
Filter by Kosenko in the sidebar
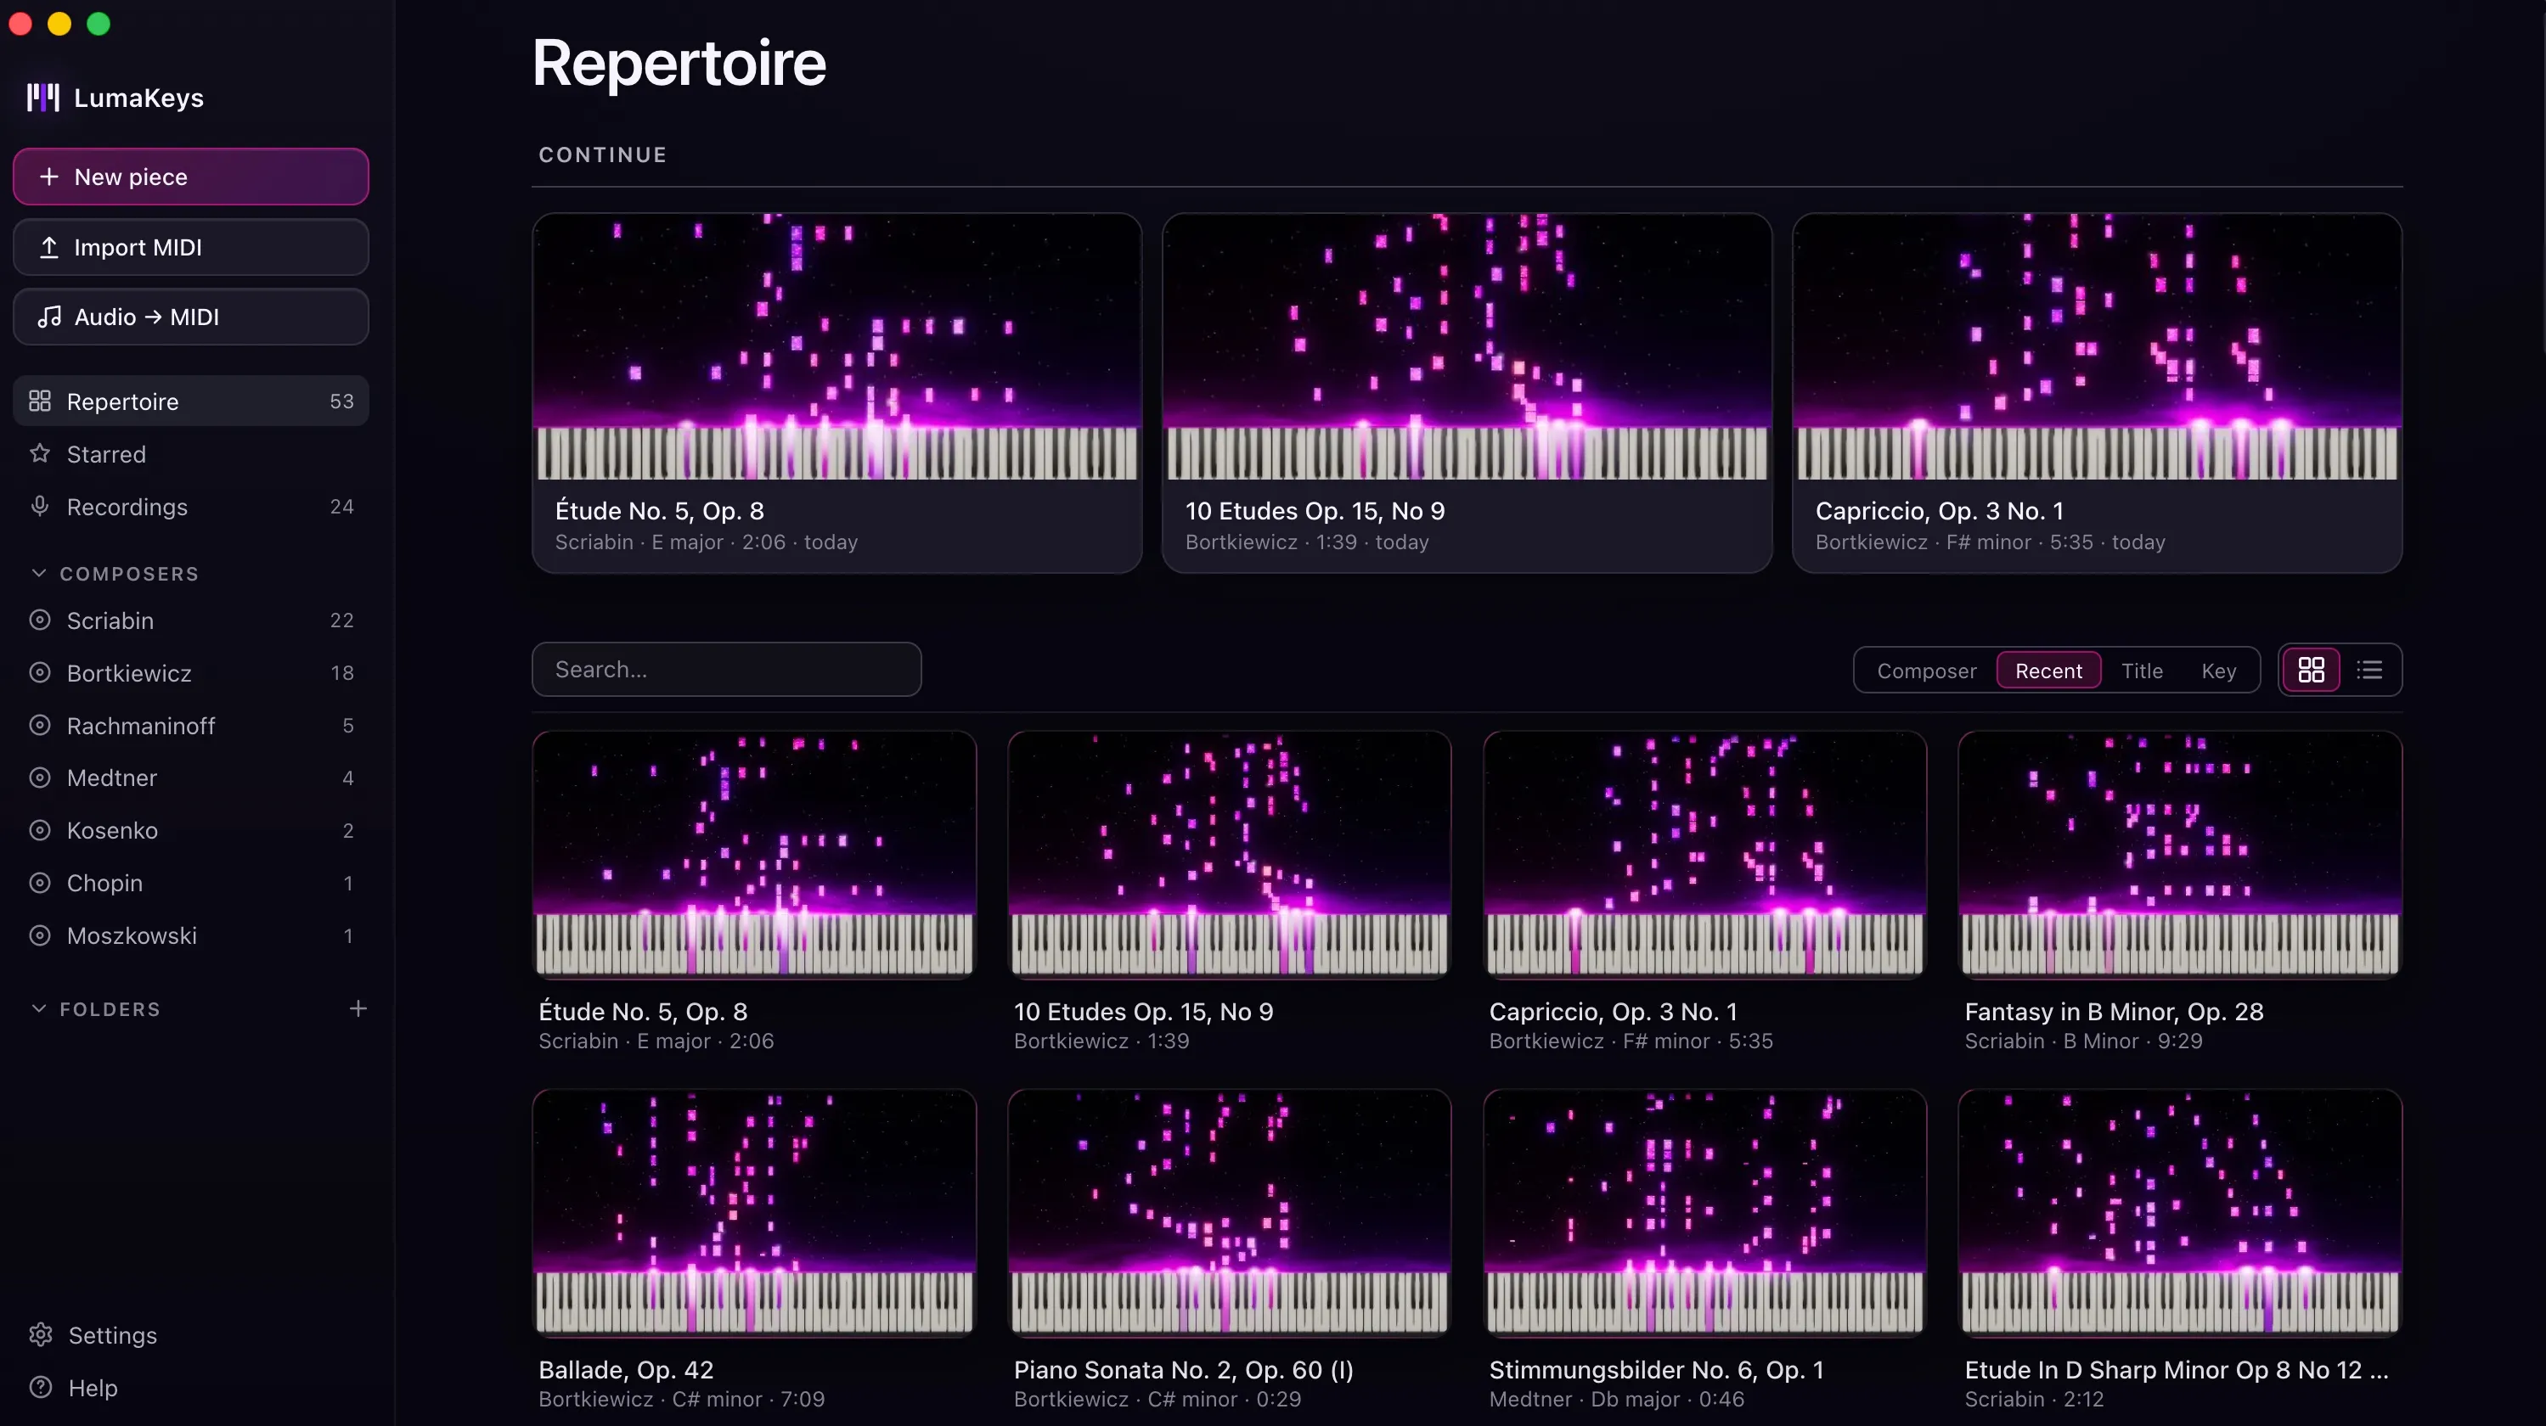tap(191, 829)
